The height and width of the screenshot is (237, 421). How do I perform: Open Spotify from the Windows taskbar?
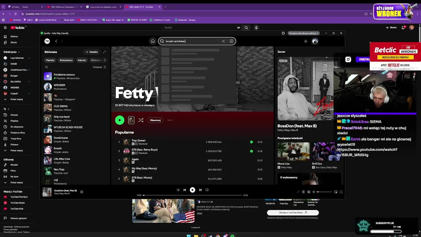tap(233, 236)
